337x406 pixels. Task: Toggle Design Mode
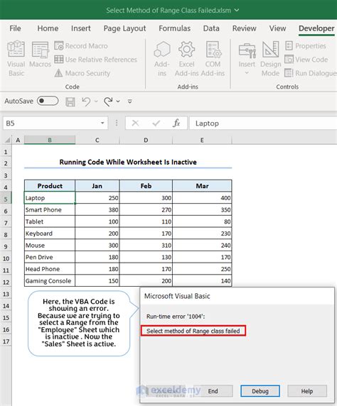[x=271, y=58]
